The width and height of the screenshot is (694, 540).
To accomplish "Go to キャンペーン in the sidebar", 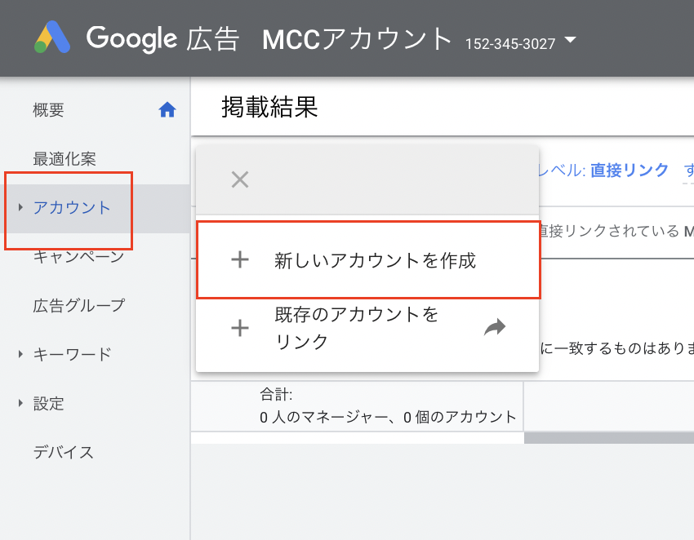I will [x=78, y=257].
